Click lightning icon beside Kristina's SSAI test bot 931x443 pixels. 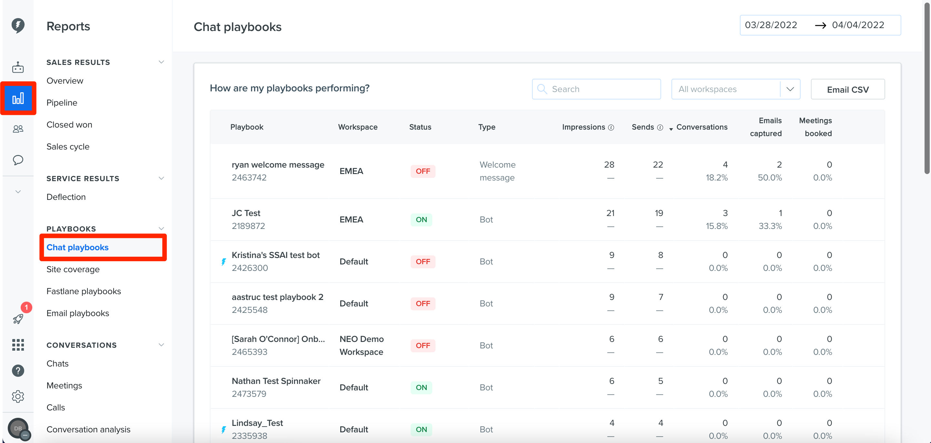pyautogui.click(x=224, y=262)
